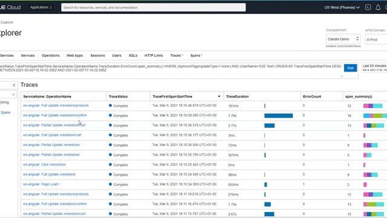Open trace ws-angular: Page Load /

click(x=41, y=184)
